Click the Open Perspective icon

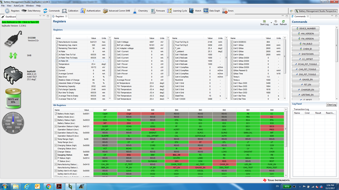pos(291,11)
